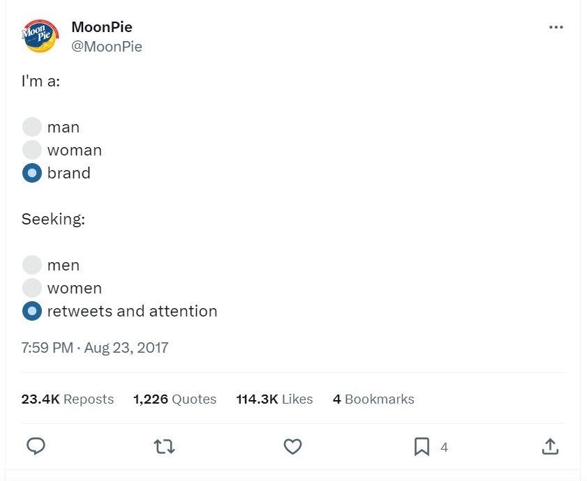View the 1,226 Quotes list
Screen dimensions: 587x481
(174, 399)
